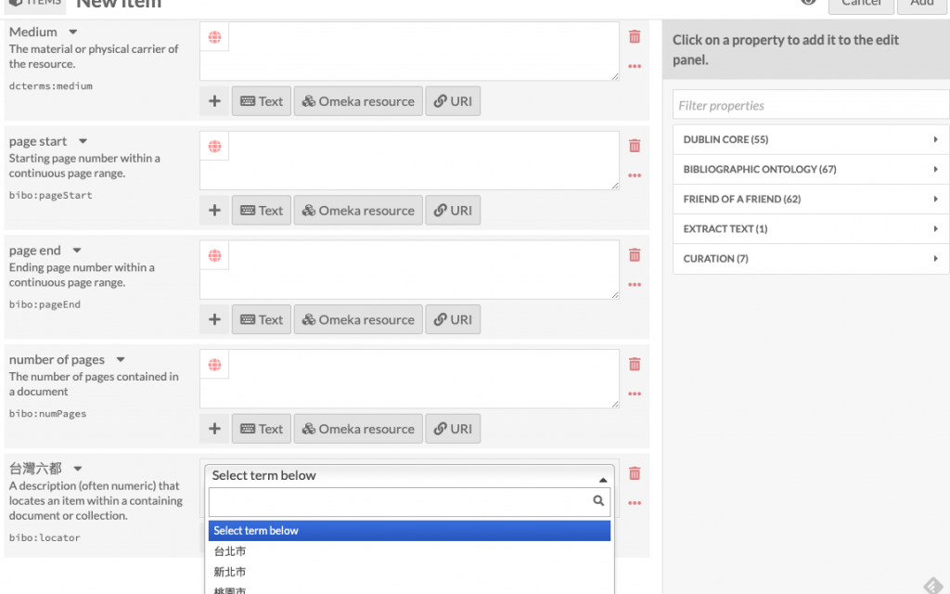This screenshot has height=594, width=950.
Task: Expand the Dublin Core property list
Action: pos(811,139)
